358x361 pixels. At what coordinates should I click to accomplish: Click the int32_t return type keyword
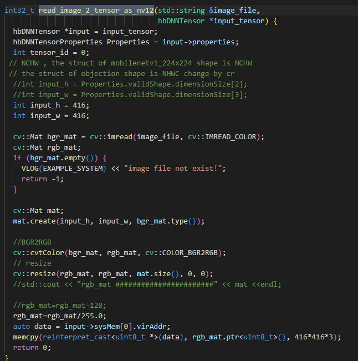click(x=20, y=10)
